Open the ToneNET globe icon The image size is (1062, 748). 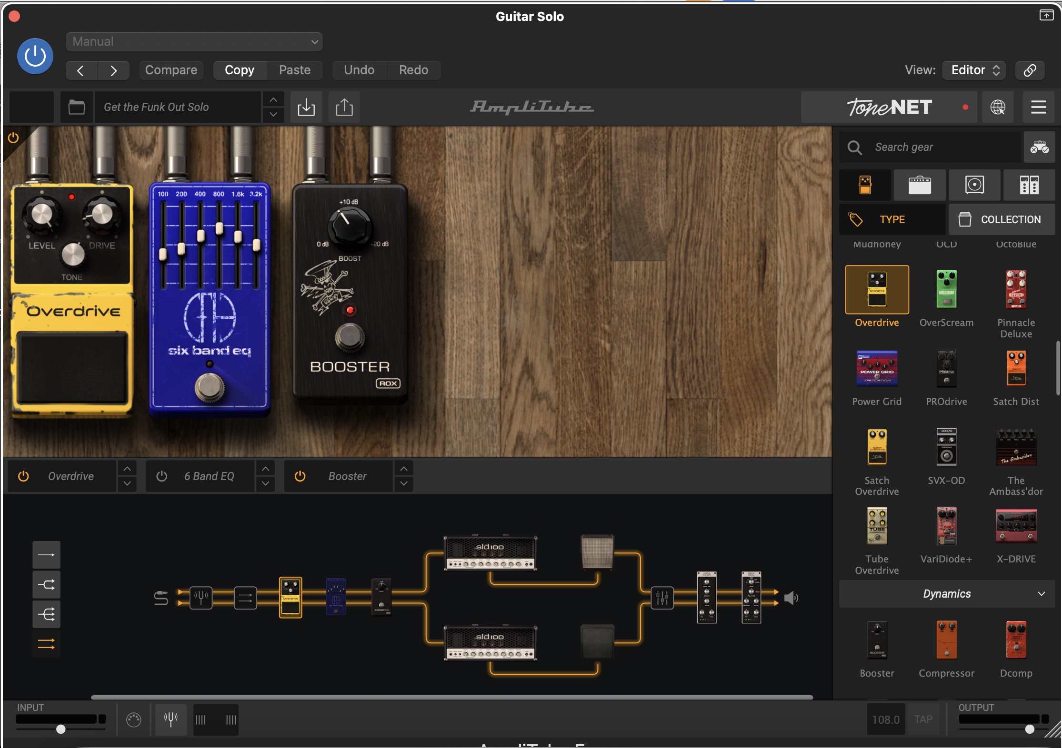[998, 107]
